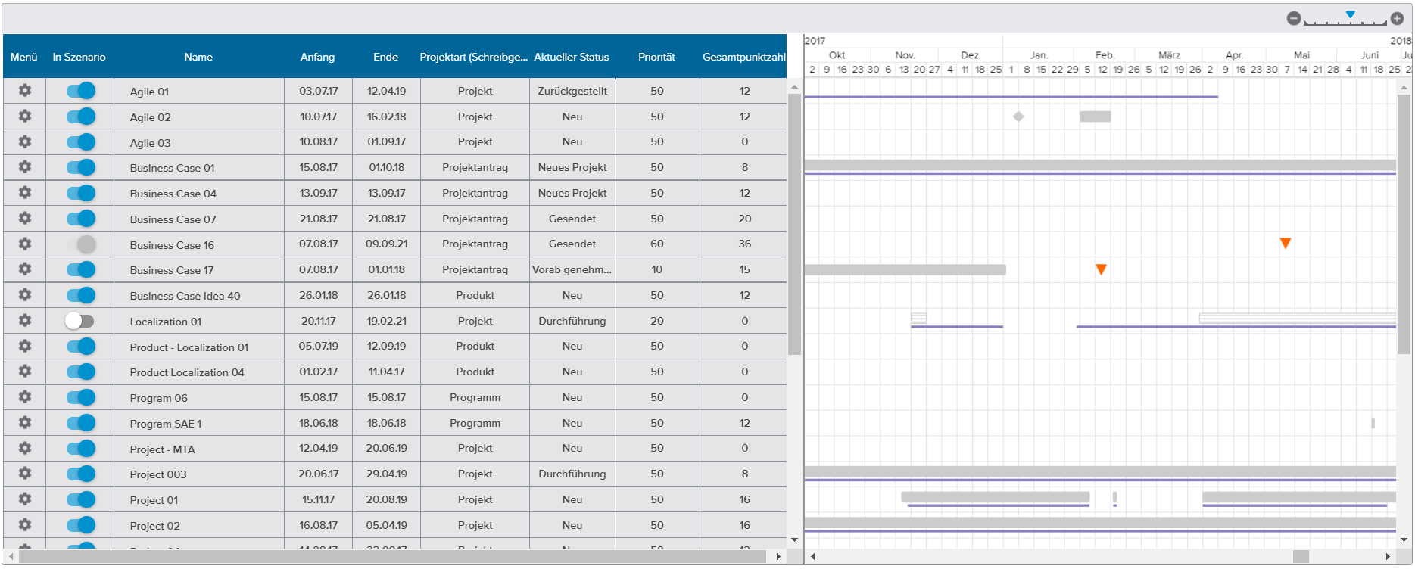Toggle In Szenario switch for Business Case 16
Screen dimensions: 1415x569
(x=81, y=244)
